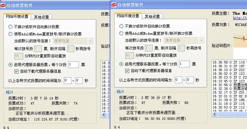This screenshot has height=129, width=247.
Task: Click 每次拨号投 votes field in left window
Action: (38, 49)
